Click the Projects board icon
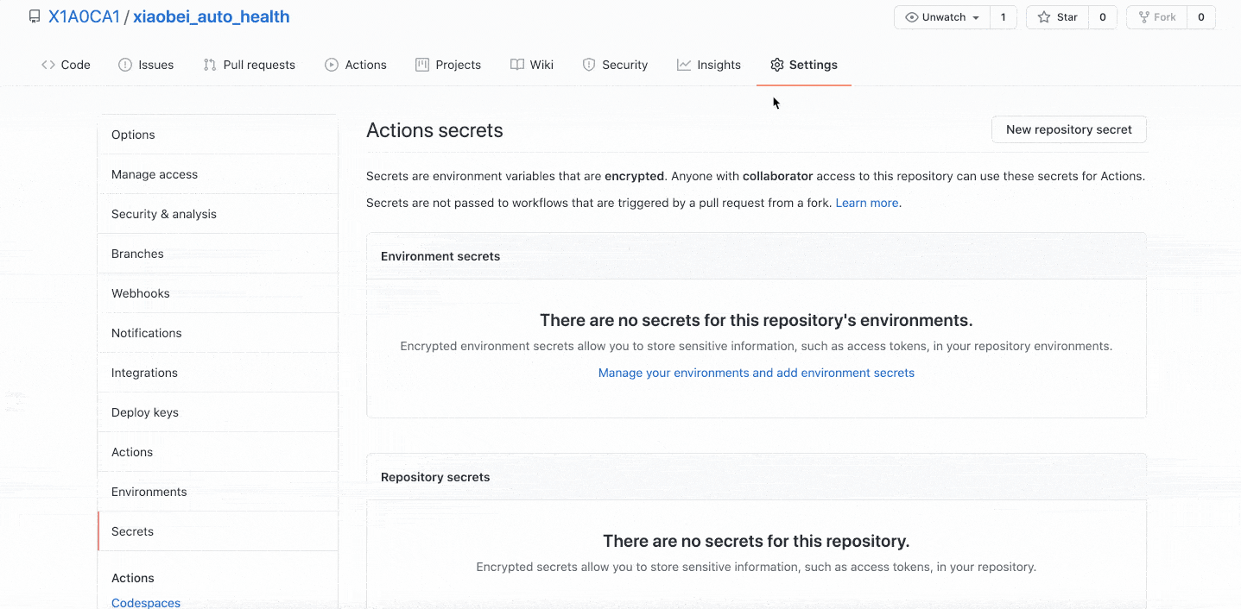1241x609 pixels. pos(422,65)
